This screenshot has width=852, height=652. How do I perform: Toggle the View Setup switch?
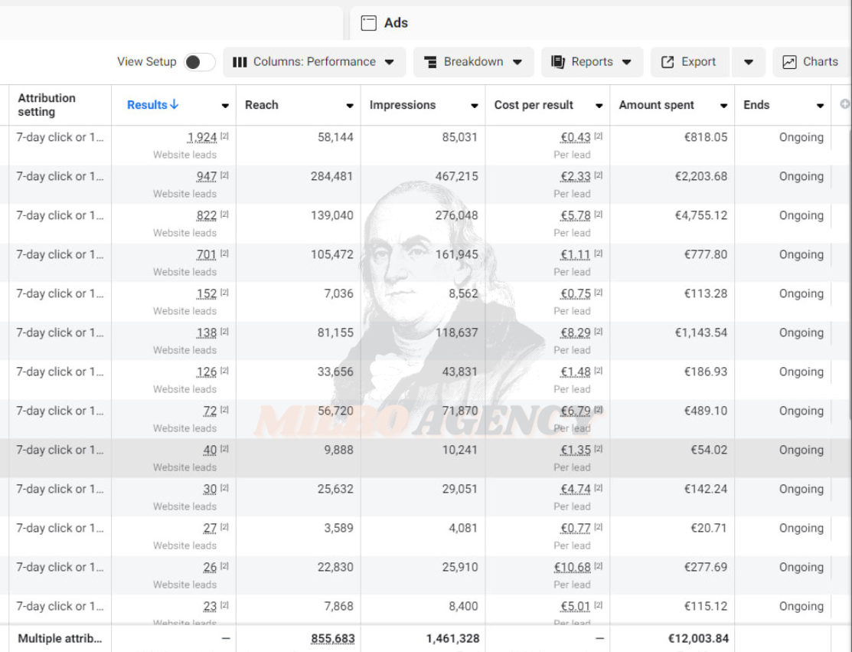(200, 62)
